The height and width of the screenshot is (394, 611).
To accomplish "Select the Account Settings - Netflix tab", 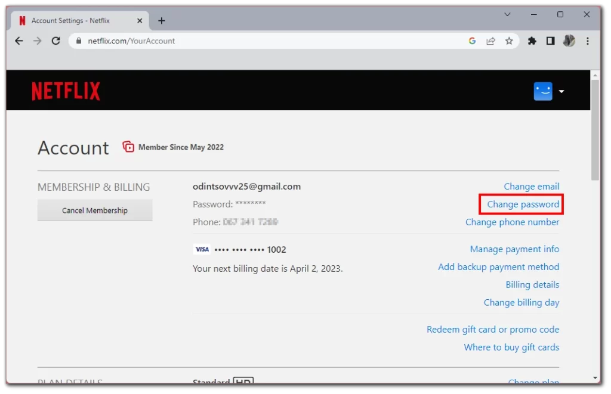I will coord(79,21).
